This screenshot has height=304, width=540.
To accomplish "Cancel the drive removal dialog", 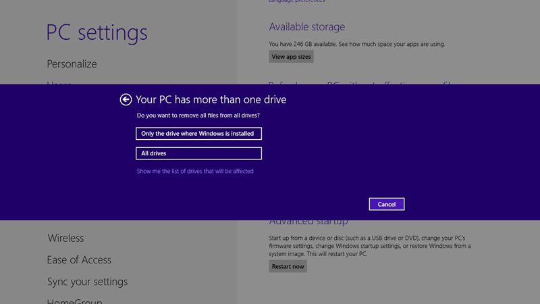I will 387,204.
